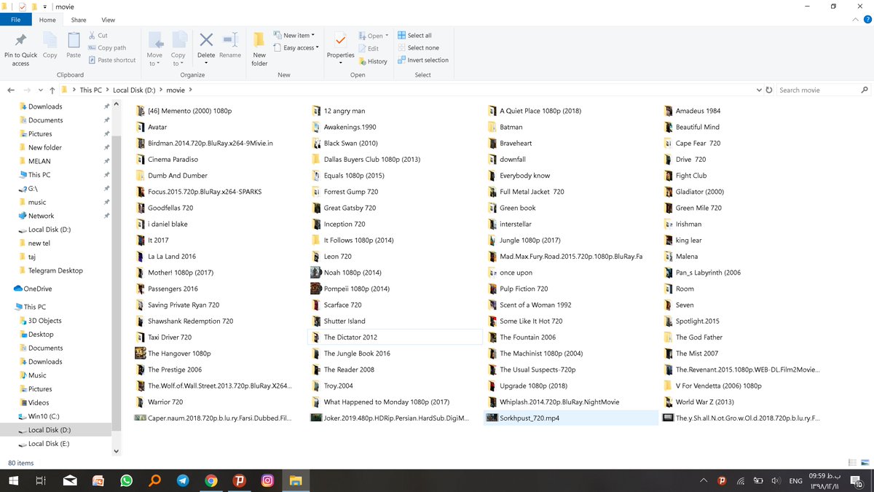Switch to large icons view layout
Screen dimensions: 874x492
865,463
